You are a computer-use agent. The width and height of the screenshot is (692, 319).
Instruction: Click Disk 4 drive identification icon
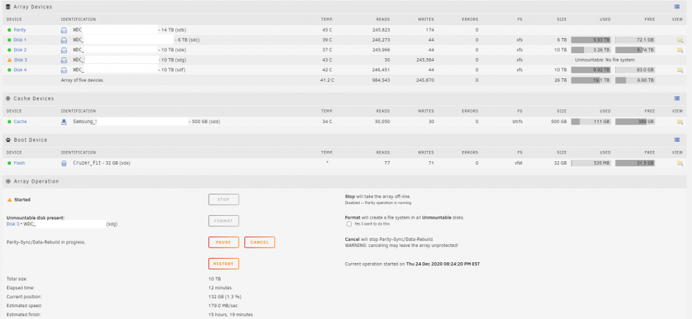click(x=64, y=70)
